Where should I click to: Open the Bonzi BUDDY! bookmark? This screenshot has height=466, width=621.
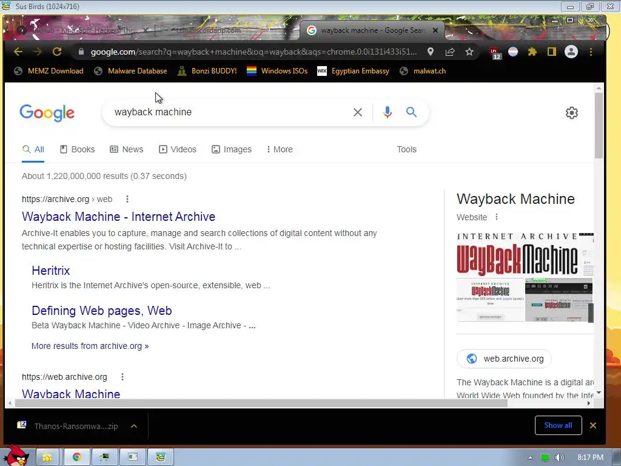point(207,71)
